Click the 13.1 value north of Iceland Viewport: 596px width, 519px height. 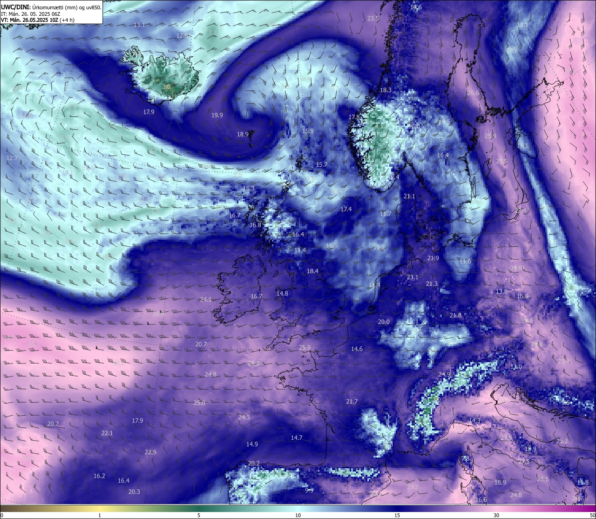point(139,25)
